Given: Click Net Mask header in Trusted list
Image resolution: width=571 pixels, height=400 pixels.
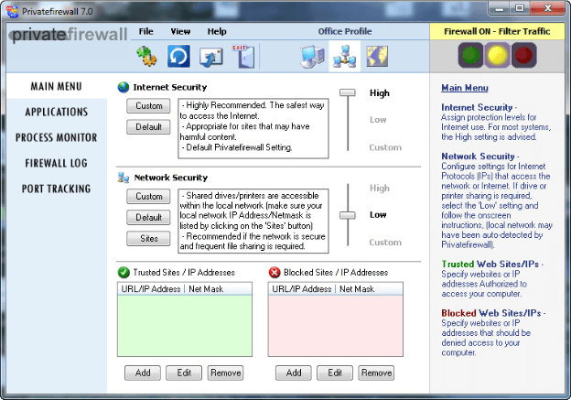Looking at the screenshot, I should coord(206,289).
